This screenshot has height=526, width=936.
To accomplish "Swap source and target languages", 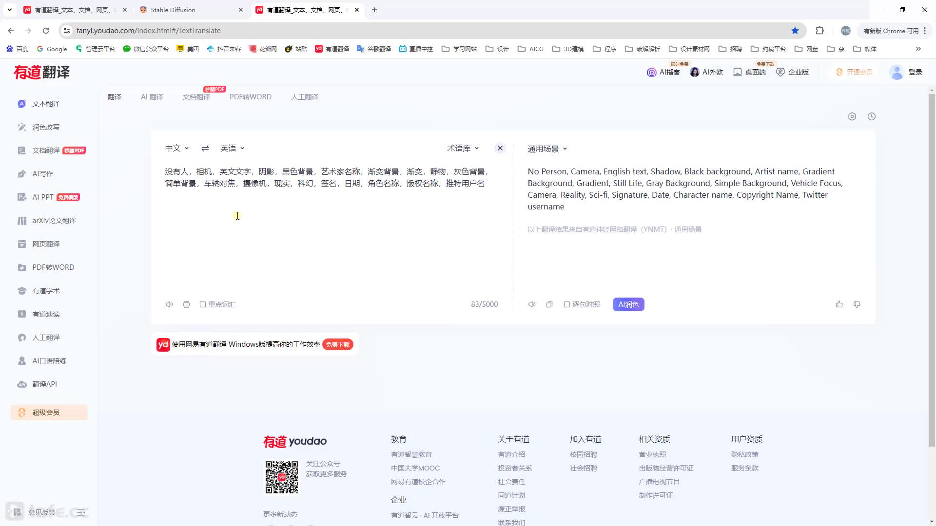I will click(x=205, y=148).
